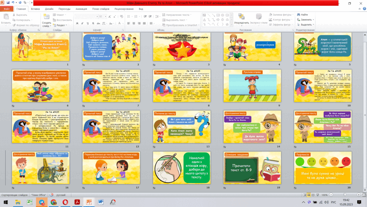Start slideshow from status bar icon
The height and width of the screenshot is (207, 367).
[318, 195]
